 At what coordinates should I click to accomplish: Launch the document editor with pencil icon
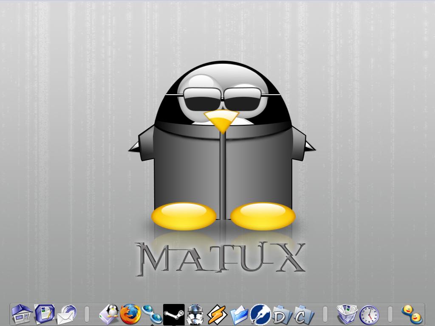coord(44,314)
